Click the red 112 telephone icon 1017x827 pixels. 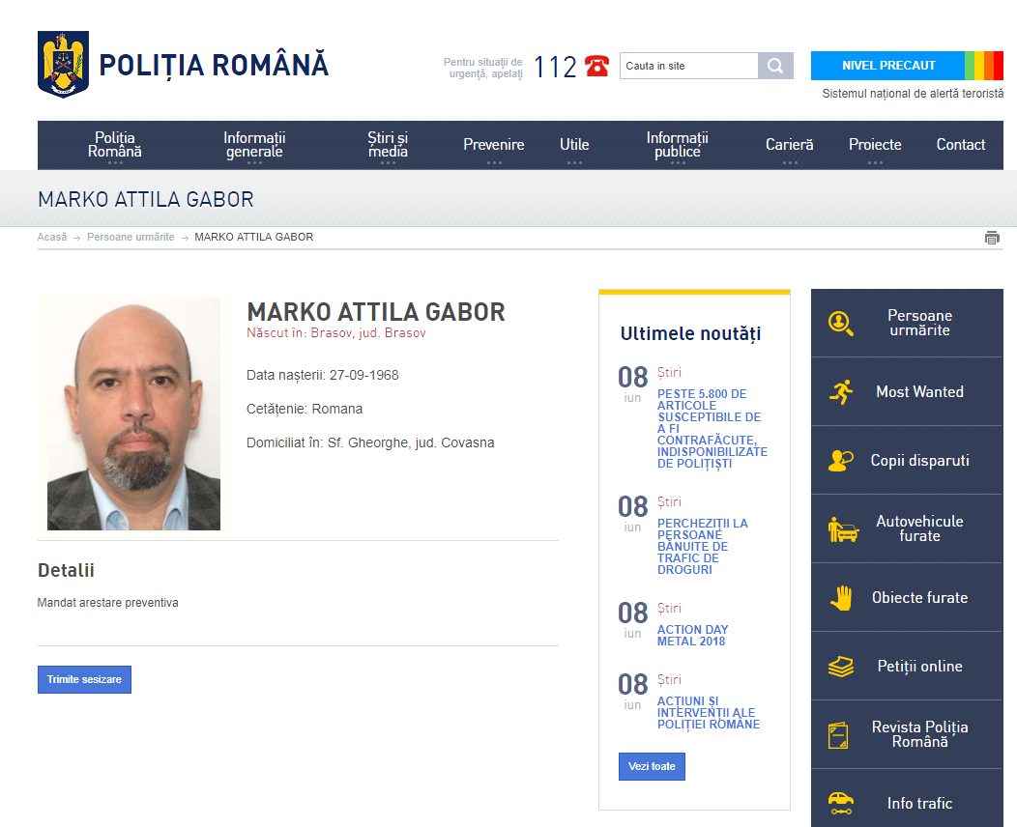pyautogui.click(x=596, y=66)
